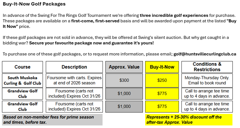Click the $300 approximate value cell

point(124,81)
